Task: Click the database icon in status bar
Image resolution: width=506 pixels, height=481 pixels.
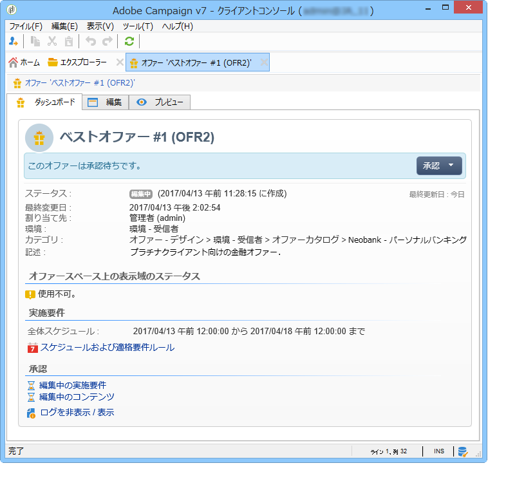Action: (x=463, y=451)
